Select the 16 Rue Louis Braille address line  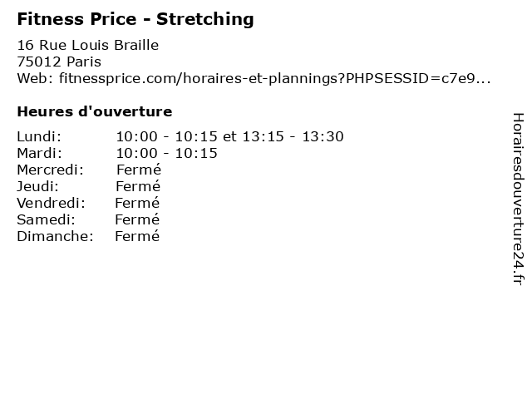tap(88, 45)
